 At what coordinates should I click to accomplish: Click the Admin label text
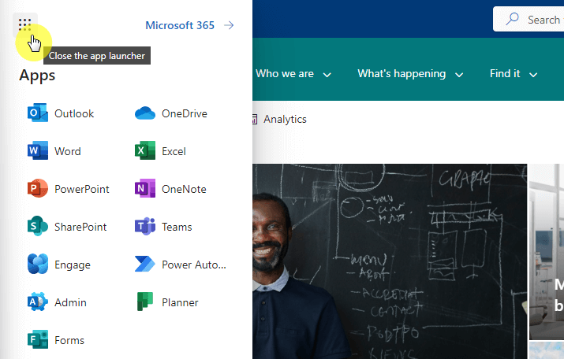click(x=70, y=302)
